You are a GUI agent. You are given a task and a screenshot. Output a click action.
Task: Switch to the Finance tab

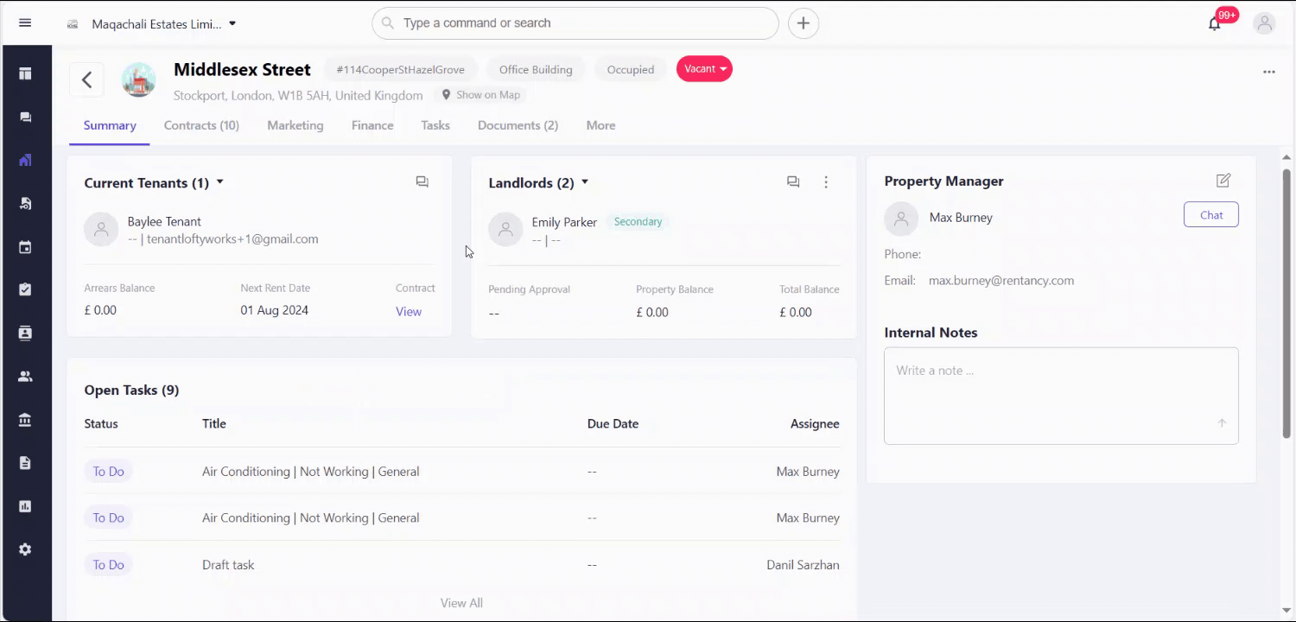click(372, 125)
